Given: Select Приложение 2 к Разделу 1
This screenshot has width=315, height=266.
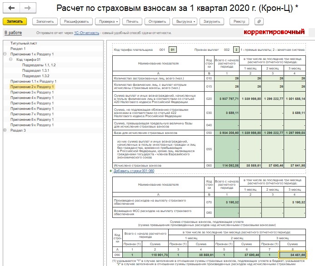Looking at the screenshot, I should pos(32,87).
